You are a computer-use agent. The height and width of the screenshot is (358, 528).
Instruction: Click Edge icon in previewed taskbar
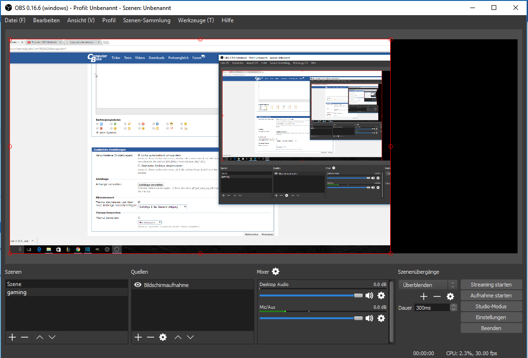click(39, 249)
